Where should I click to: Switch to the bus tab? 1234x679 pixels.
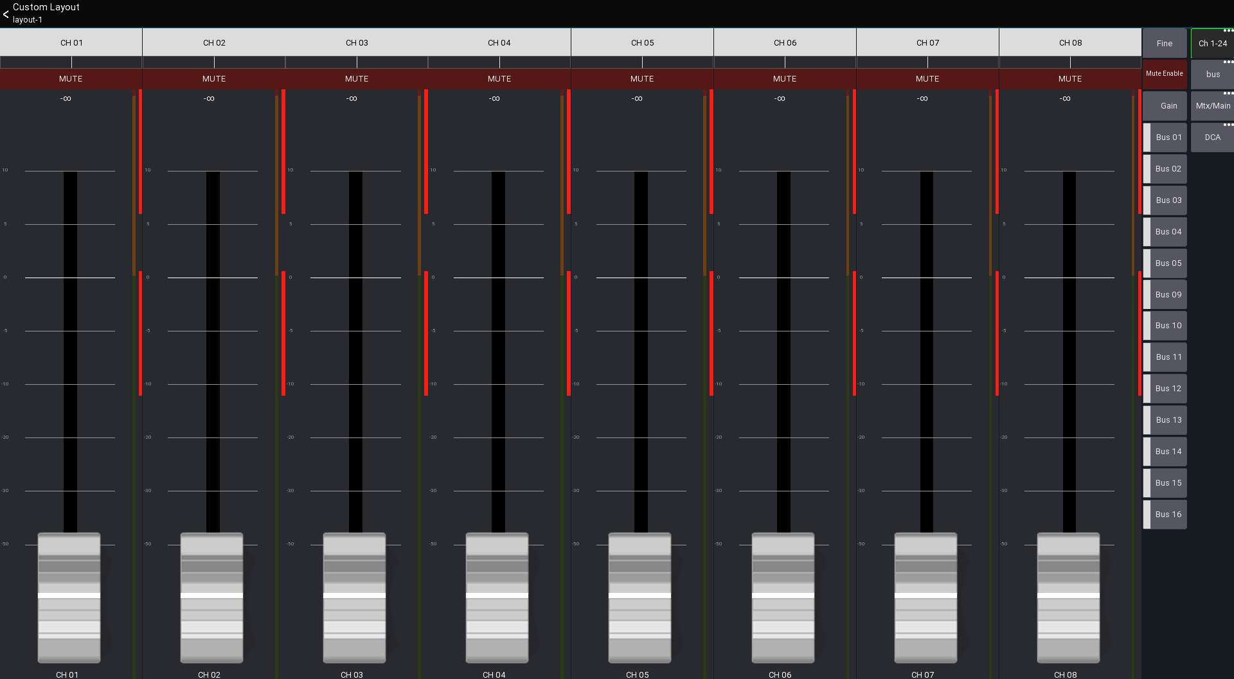pyautogui.click(x=1212, y=74)
